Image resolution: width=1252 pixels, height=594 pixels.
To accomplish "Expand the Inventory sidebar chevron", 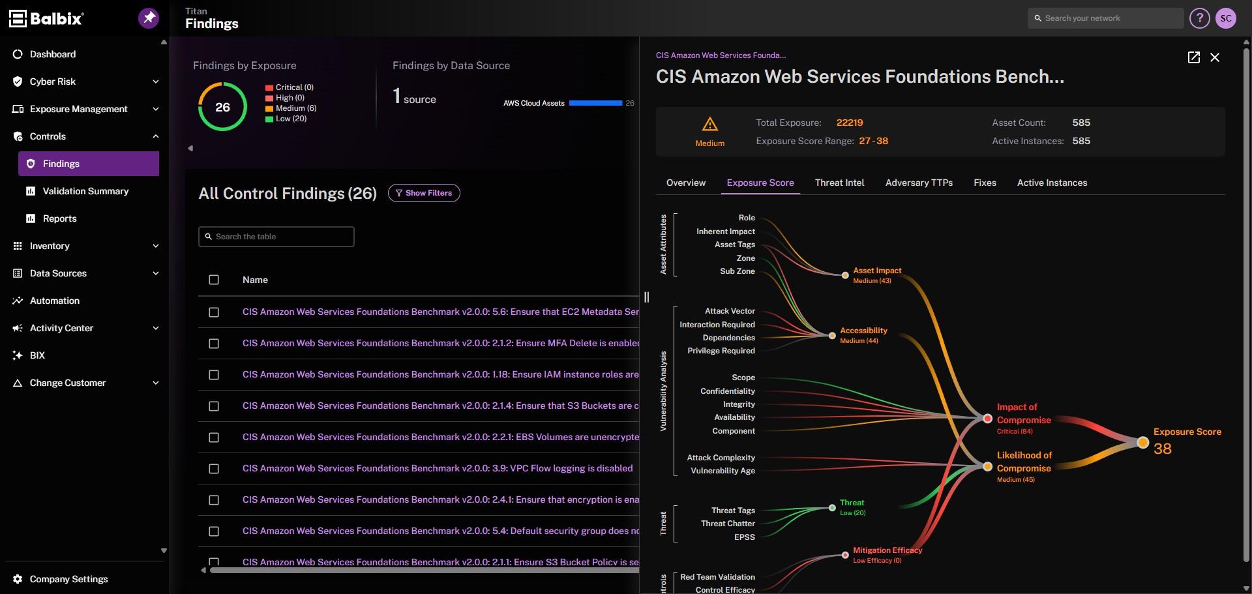I will (155, 246).
